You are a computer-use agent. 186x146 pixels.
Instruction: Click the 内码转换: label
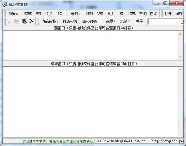click(49, 22)
